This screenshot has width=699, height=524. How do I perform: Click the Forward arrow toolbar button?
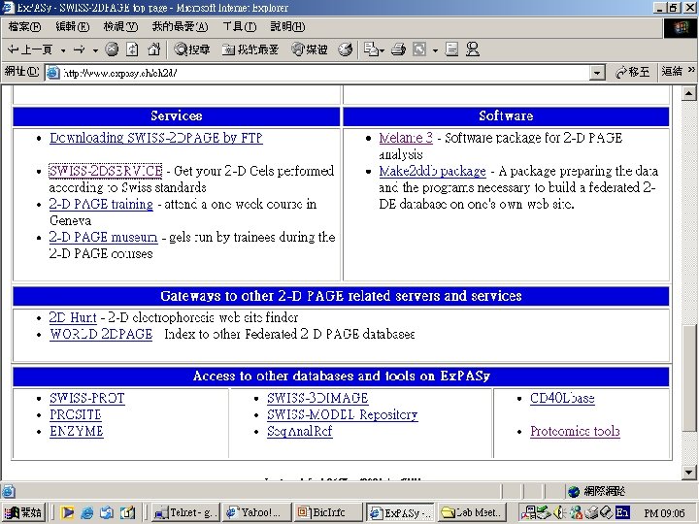[80, 49]
